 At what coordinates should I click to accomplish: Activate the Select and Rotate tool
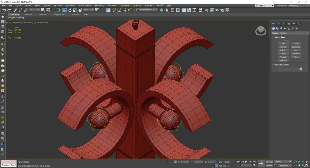coord(70,10)
